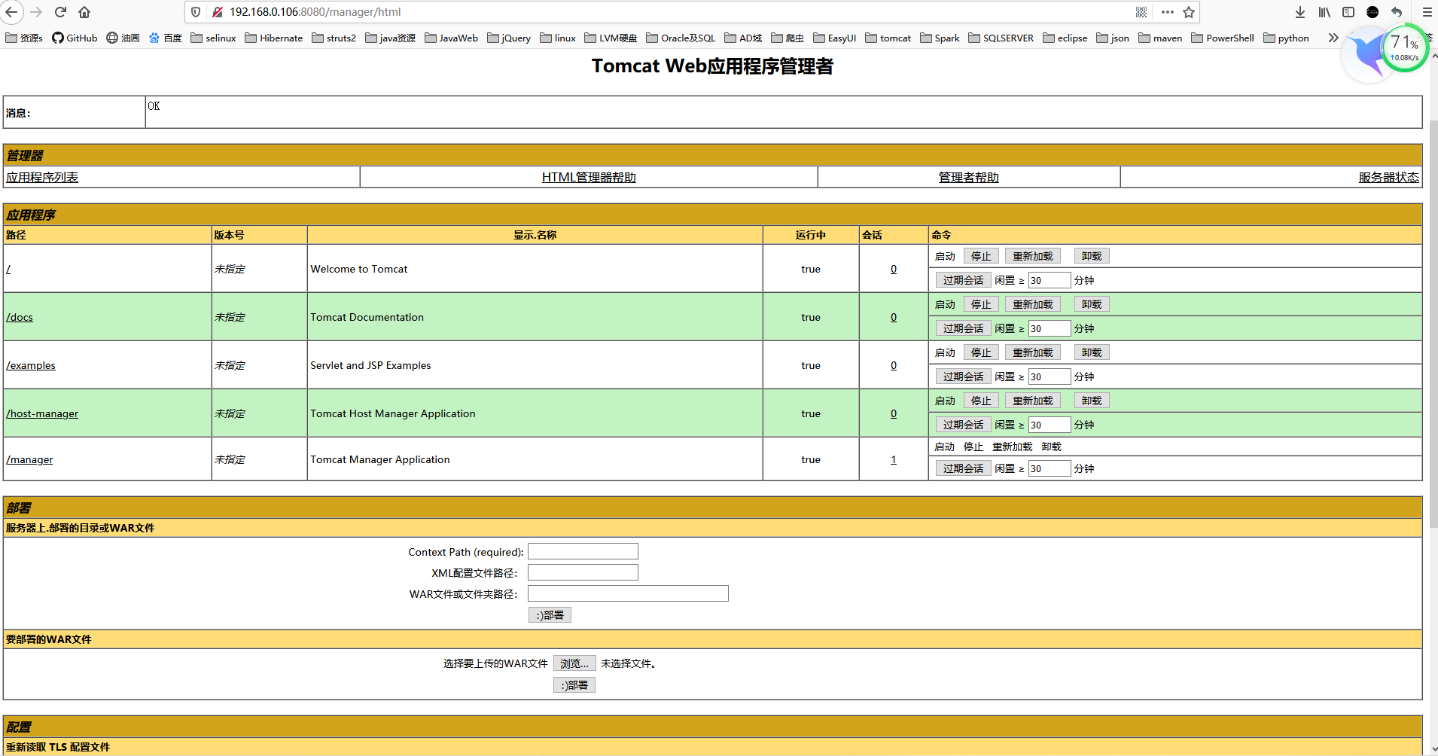Open the maven bookmarks folder
The image size is (1438, 756).
(x=1161, y=38)
